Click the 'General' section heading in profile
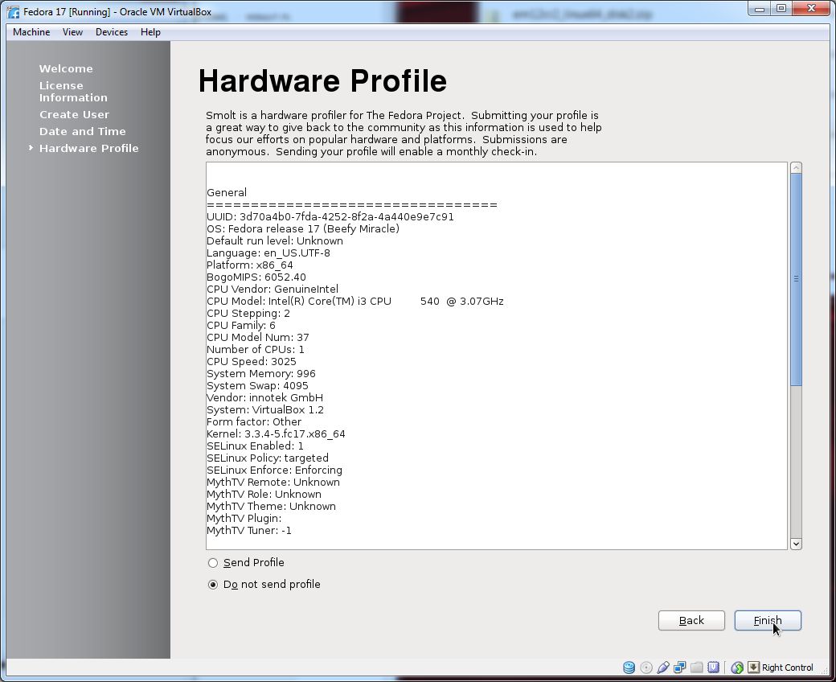 tap(226, 192)
